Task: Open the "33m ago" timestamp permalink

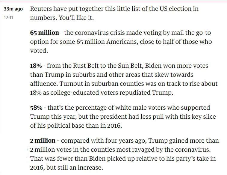Action: pyautogui.click(x=13, y=9)
